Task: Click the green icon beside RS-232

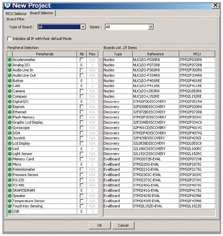Action: [10, 180]
